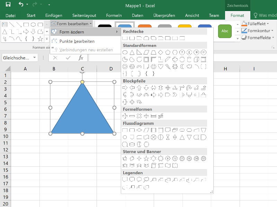The height and width of the screenshot is (207, 277).
Task: Expand the ribbon shapes gallery with More arrow
Action: 47,39
